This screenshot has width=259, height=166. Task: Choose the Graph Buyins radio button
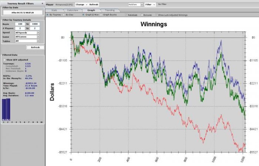(101, 15)
